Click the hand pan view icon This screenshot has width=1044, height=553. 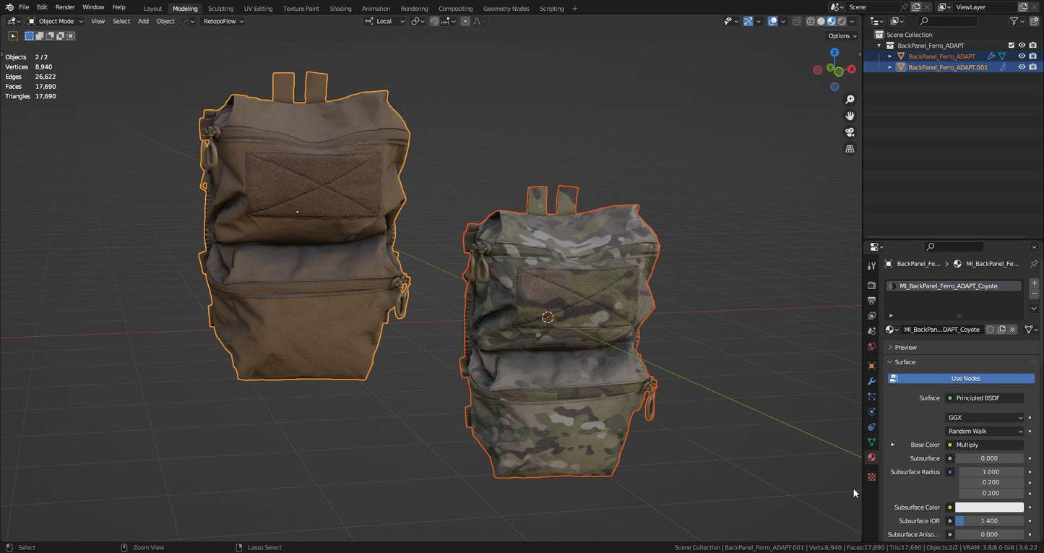click(850, 116)
